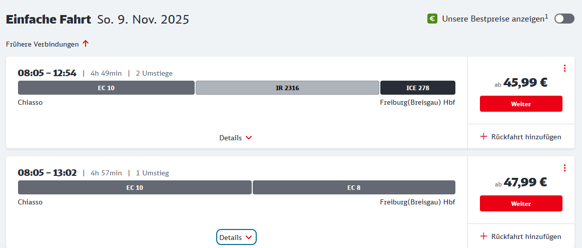
Task: Click the red up-arrow for earlier connections
Action: click(86, 44)
